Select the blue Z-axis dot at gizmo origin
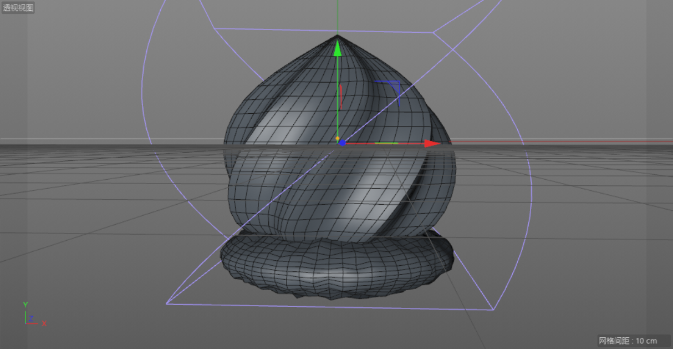The image size is (673, 349). point(343,143)
